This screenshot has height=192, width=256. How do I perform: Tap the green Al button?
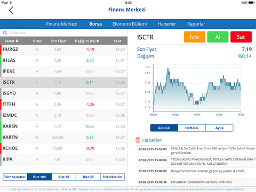tap(218, 37)
